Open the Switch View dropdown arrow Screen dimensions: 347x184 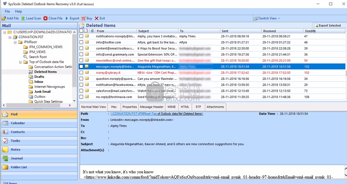pos(279,18)
